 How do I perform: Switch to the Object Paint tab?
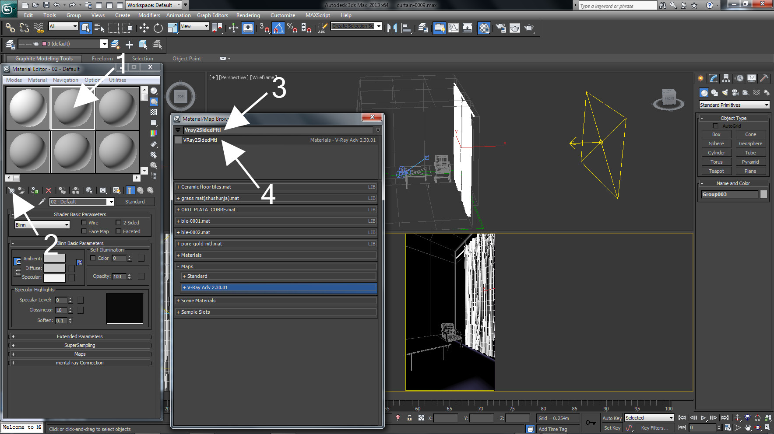[x=186, y=59]
